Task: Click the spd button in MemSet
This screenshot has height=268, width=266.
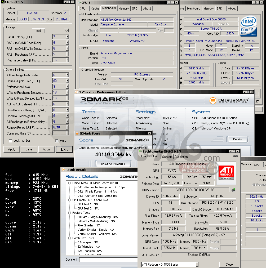Action: coord(39,31)
